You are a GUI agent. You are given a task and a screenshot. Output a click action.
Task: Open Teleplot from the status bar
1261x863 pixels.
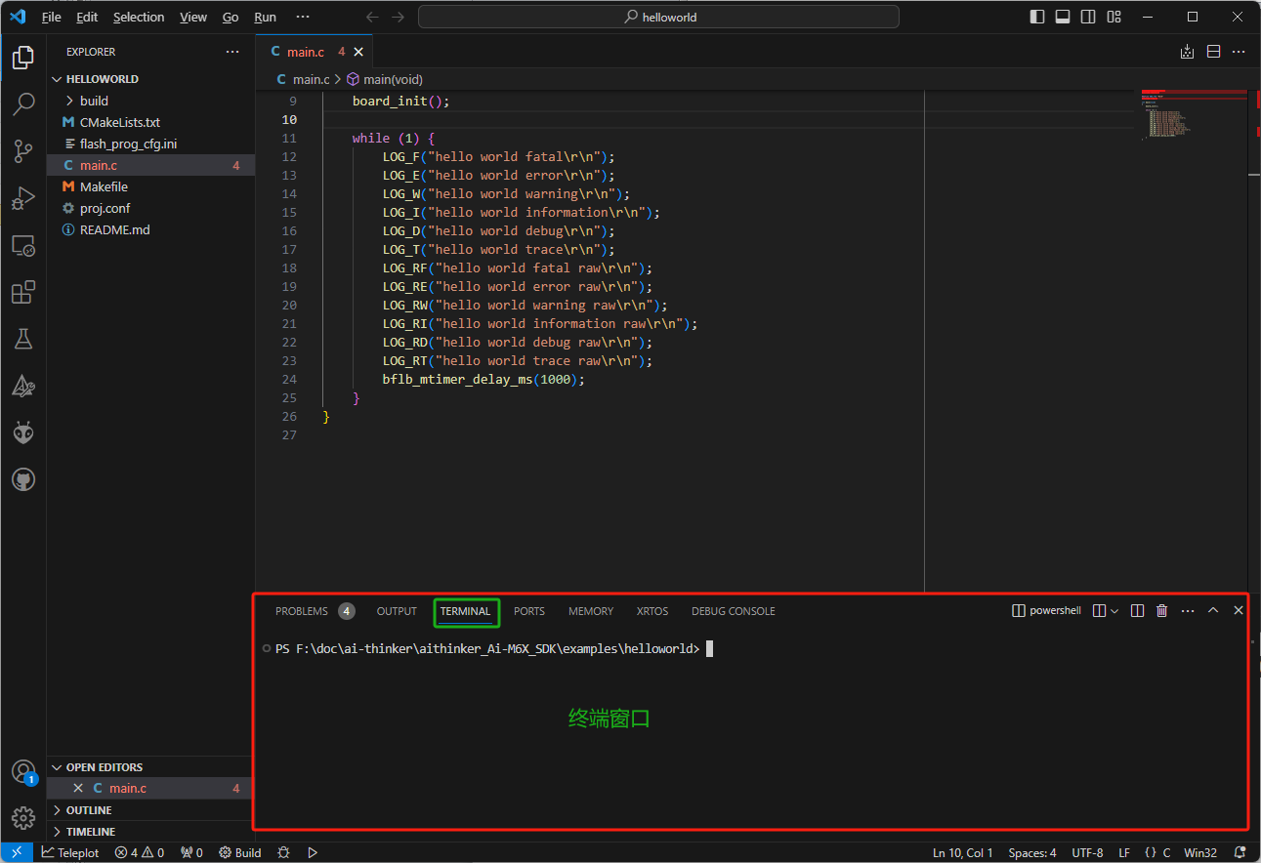69,852
